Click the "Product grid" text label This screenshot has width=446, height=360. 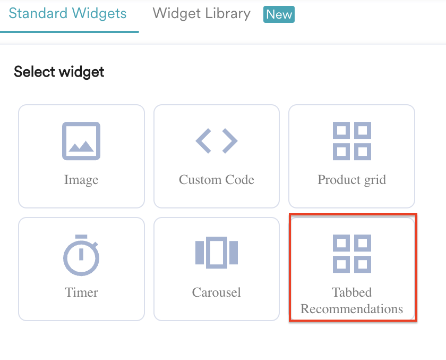[x=351, y=180]
